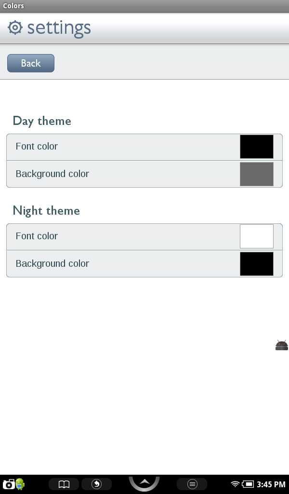Viewport: 289px width, 494px height.
Task: Tap the Night theme 'Font color' label
Action: [37, 236]
